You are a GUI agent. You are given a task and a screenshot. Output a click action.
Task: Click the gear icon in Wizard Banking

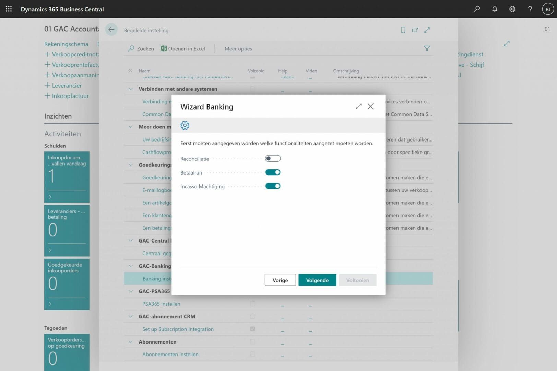tap(185, 125)
